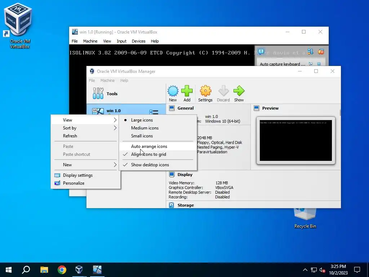This screenshot has height=277, width=369.
Task: Open the Help menu in VirtualBox Manager
Action: click(x=124, y=80)
